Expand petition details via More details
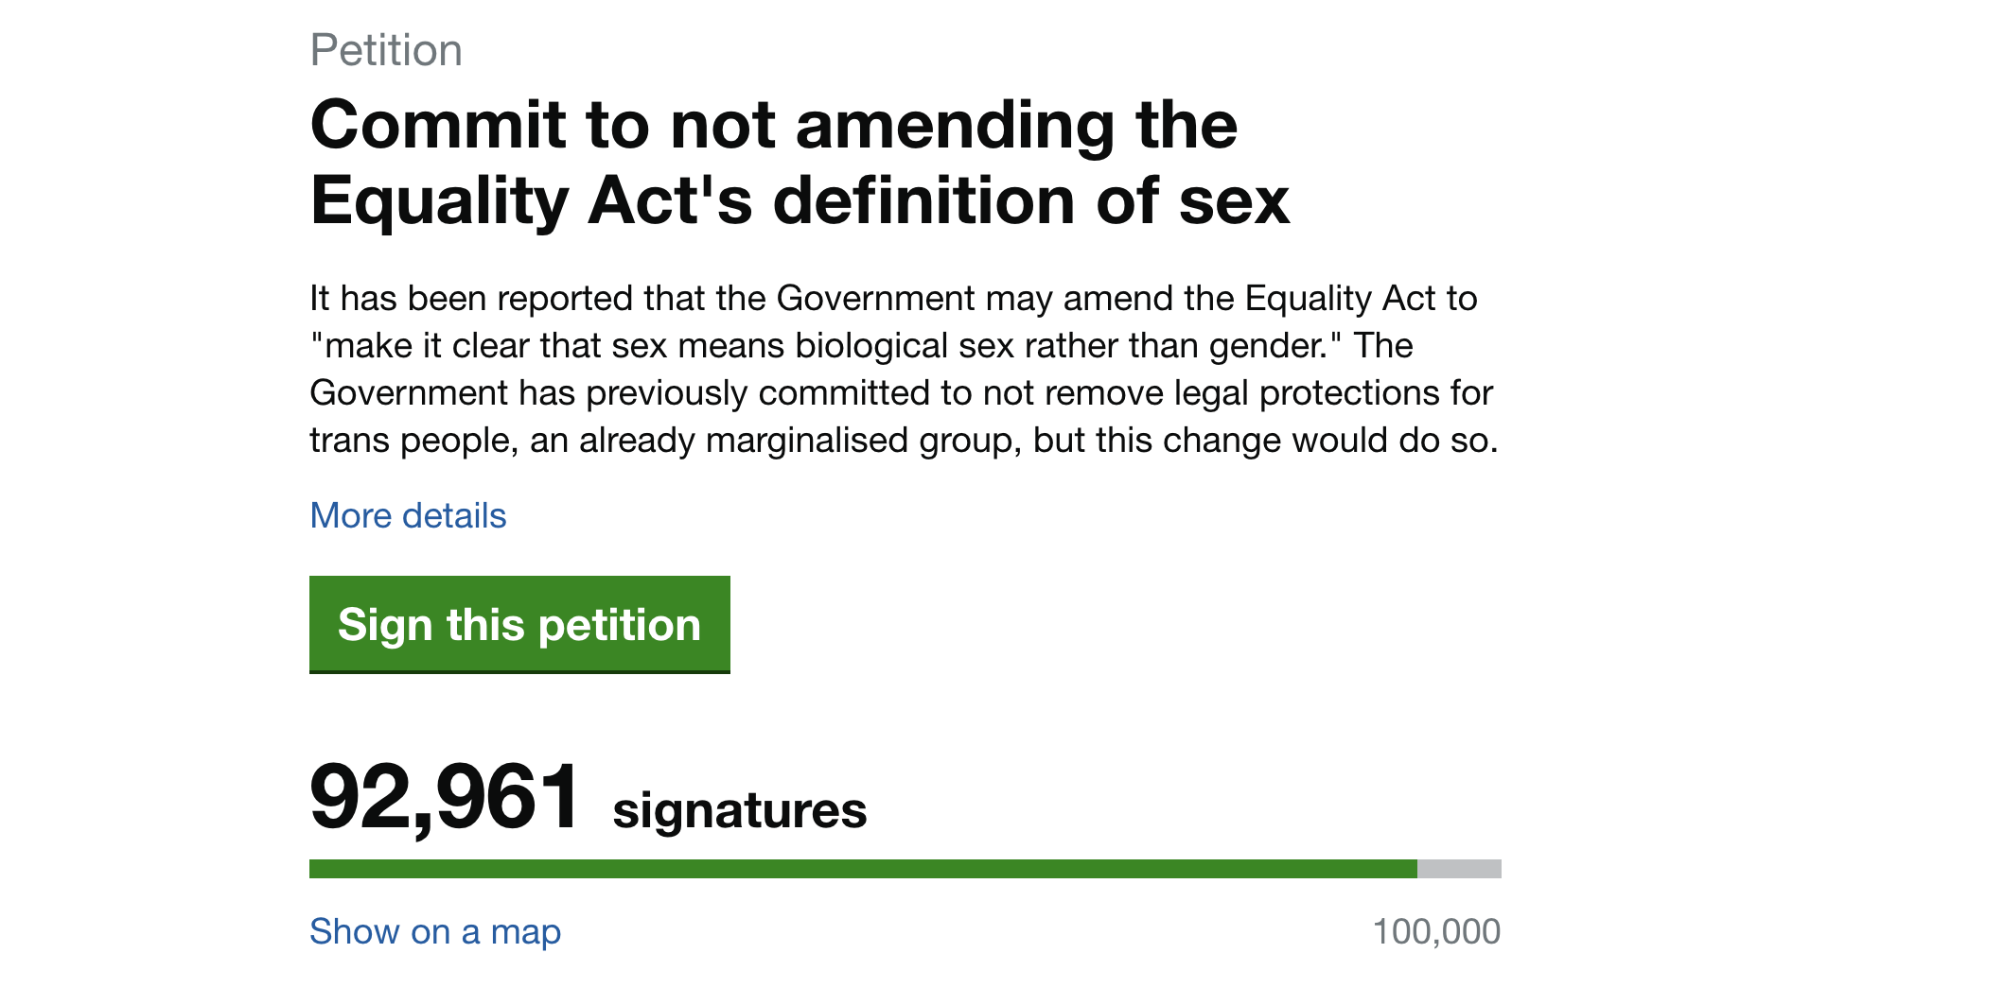This screenshot has height=1005, width=2004. [407, 515]
